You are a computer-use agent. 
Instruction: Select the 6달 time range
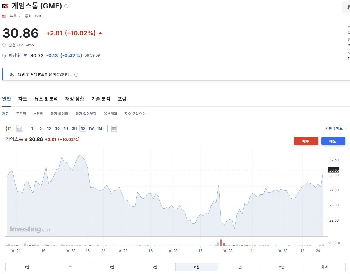click(197, 267)
